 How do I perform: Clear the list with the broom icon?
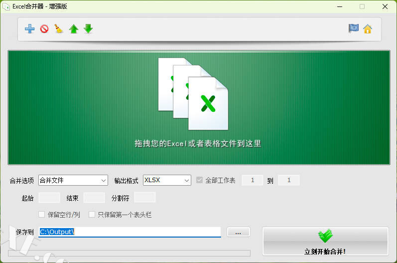pos(59,29)
